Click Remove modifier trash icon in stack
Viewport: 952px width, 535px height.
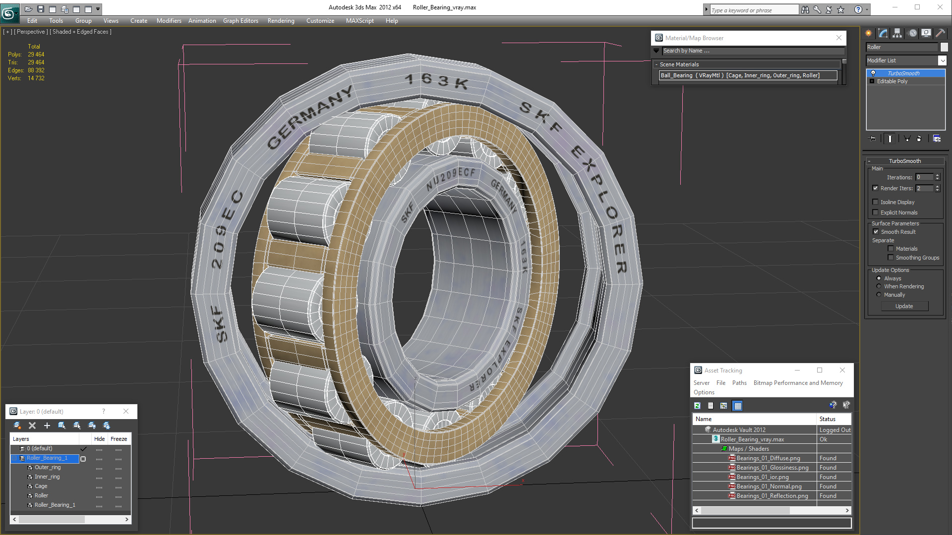919,139
